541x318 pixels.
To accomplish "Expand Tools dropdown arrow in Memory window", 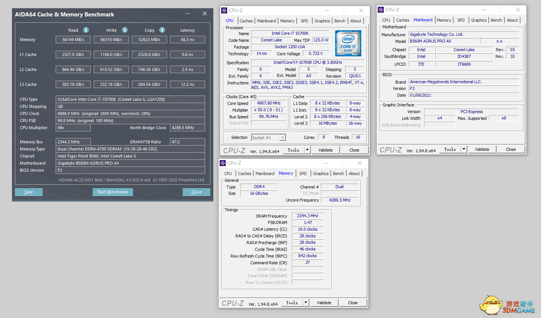I will [306, 303].
